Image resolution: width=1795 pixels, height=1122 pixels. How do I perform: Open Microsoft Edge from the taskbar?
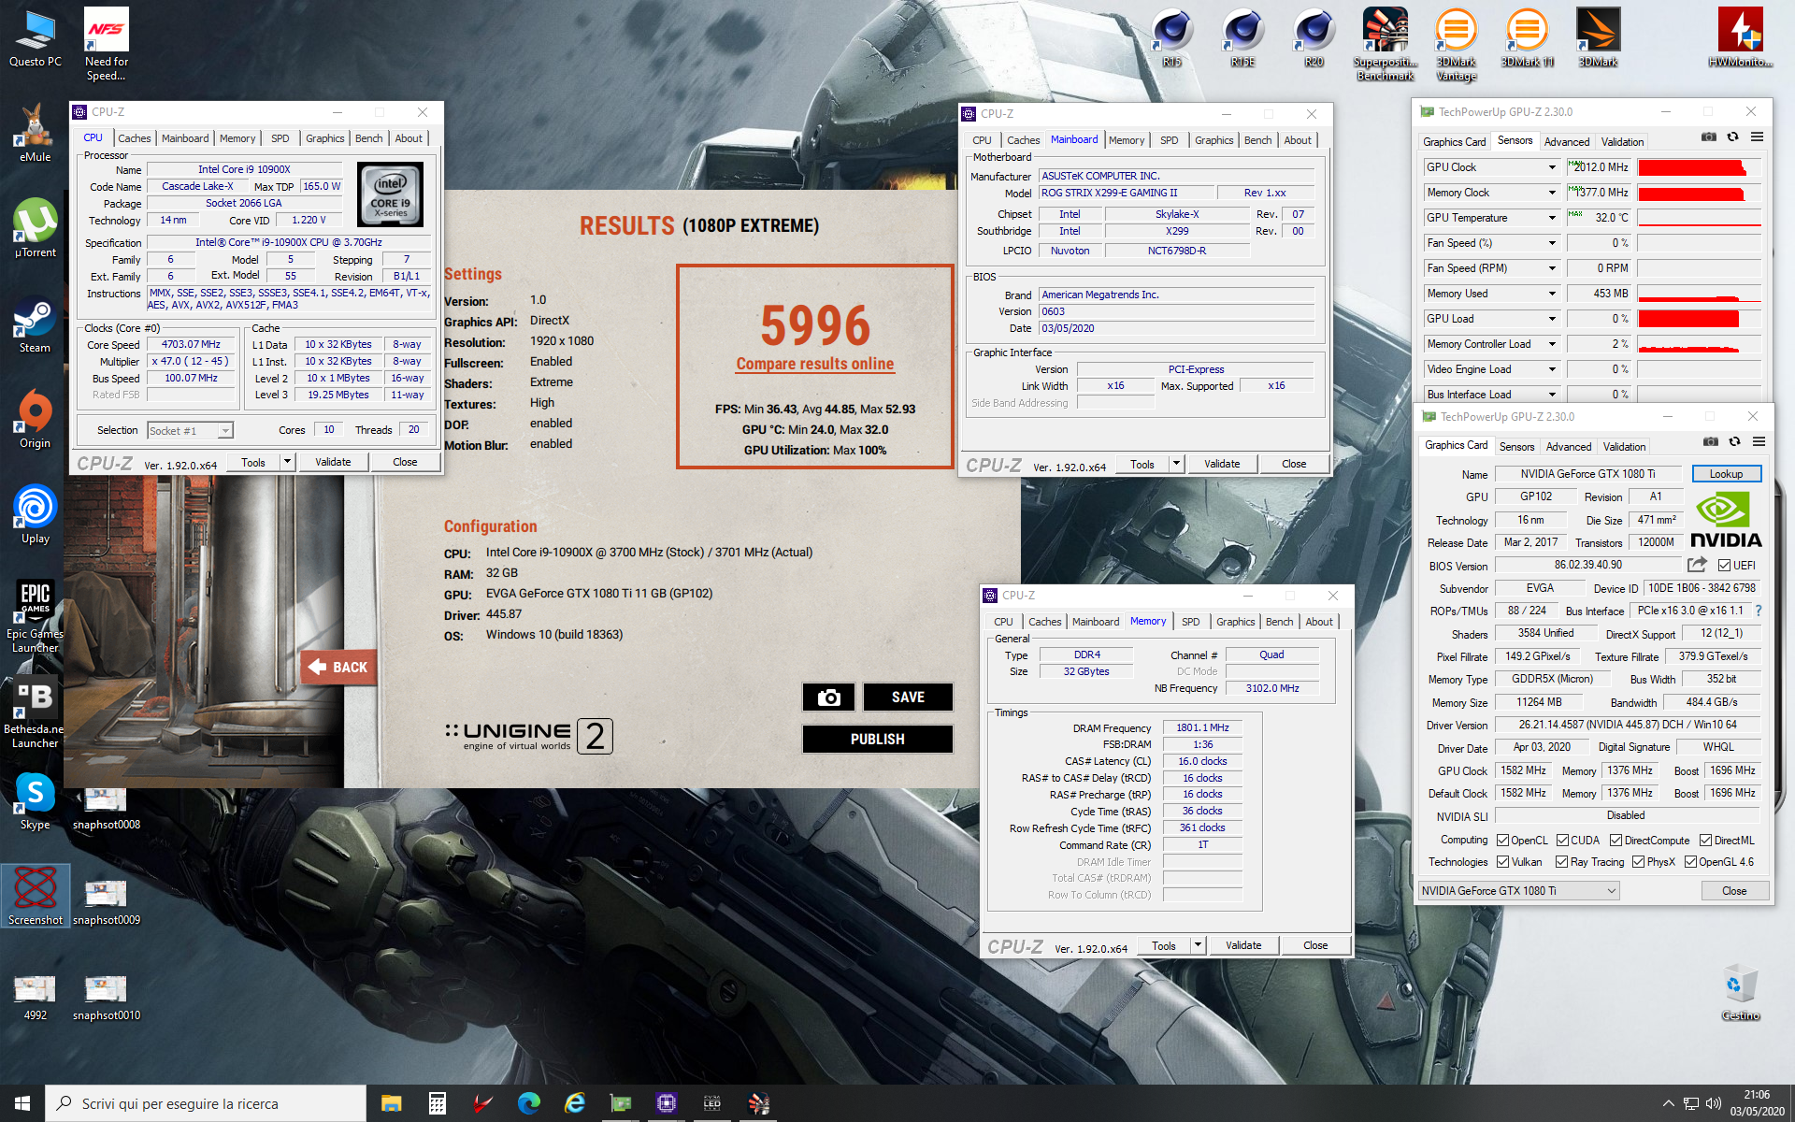pyautogui.click(x=528, y=1103)
